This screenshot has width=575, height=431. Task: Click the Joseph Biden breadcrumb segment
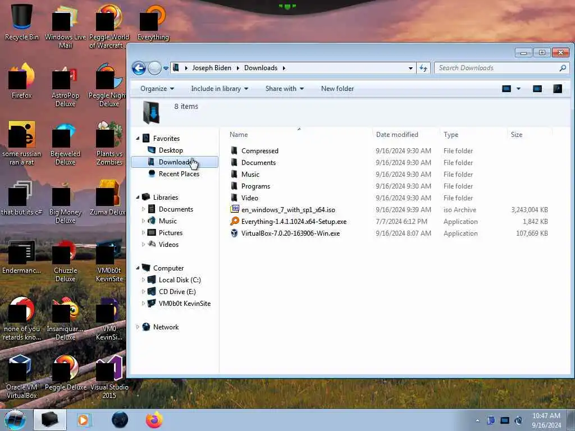click(x=212, y=68)
